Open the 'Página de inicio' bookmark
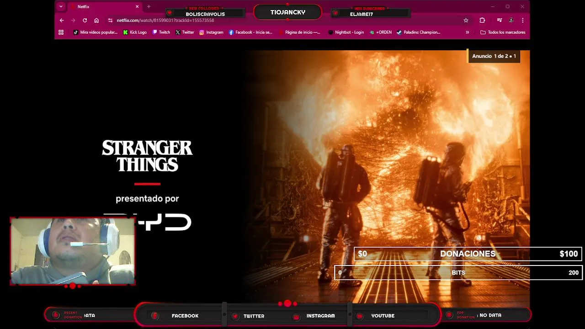 point(299,32)
